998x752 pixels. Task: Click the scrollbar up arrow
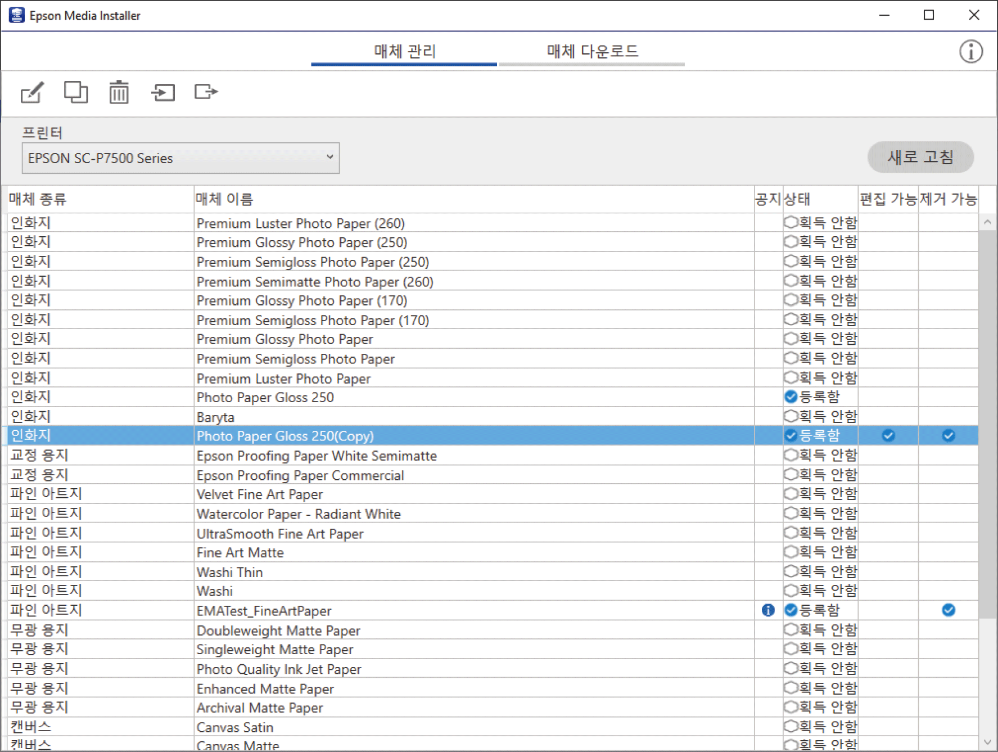(x=987, y=223)
